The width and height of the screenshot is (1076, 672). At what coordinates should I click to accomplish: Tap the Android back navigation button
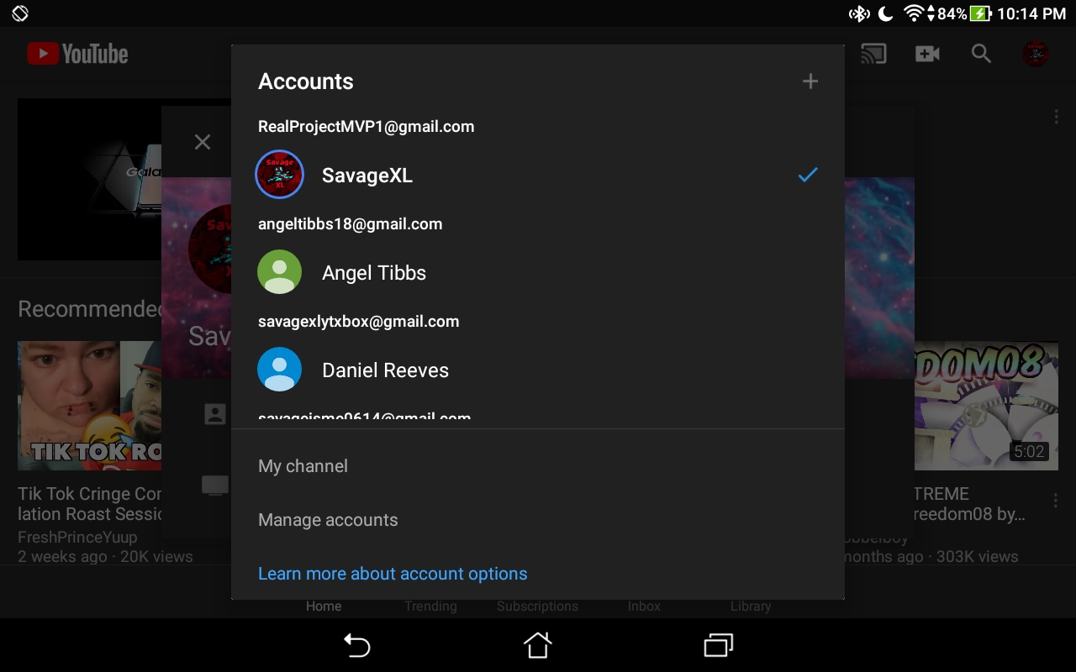click(x=357, y=645)
